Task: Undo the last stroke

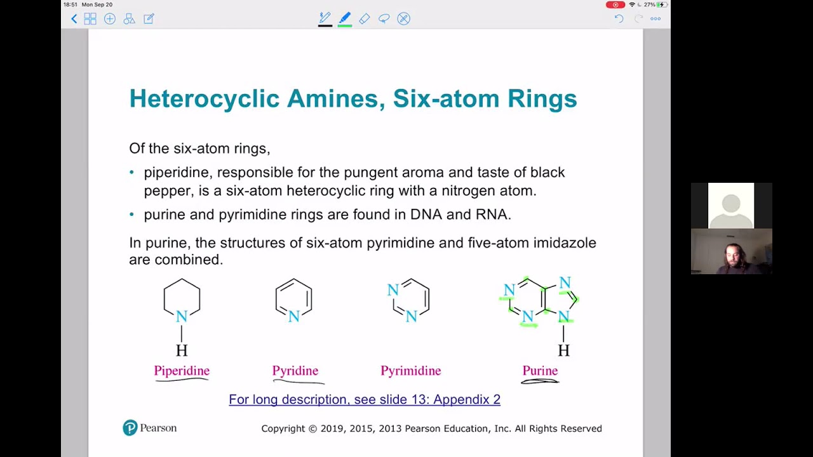Action: 619,19
